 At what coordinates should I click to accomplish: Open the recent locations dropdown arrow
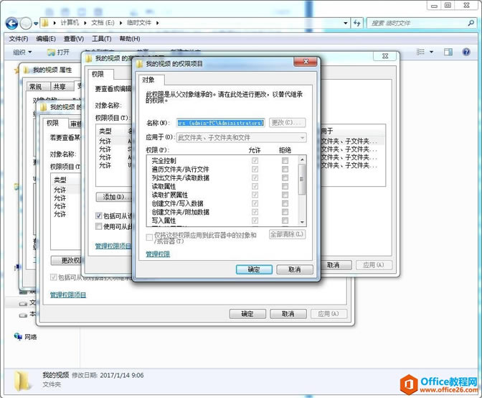click(x=36, y=24)
